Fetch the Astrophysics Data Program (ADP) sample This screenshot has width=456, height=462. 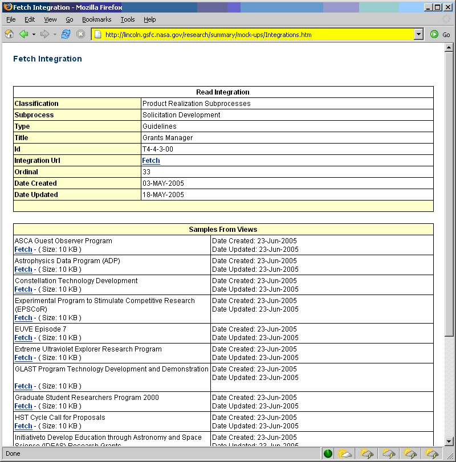[x=23, y=269]
